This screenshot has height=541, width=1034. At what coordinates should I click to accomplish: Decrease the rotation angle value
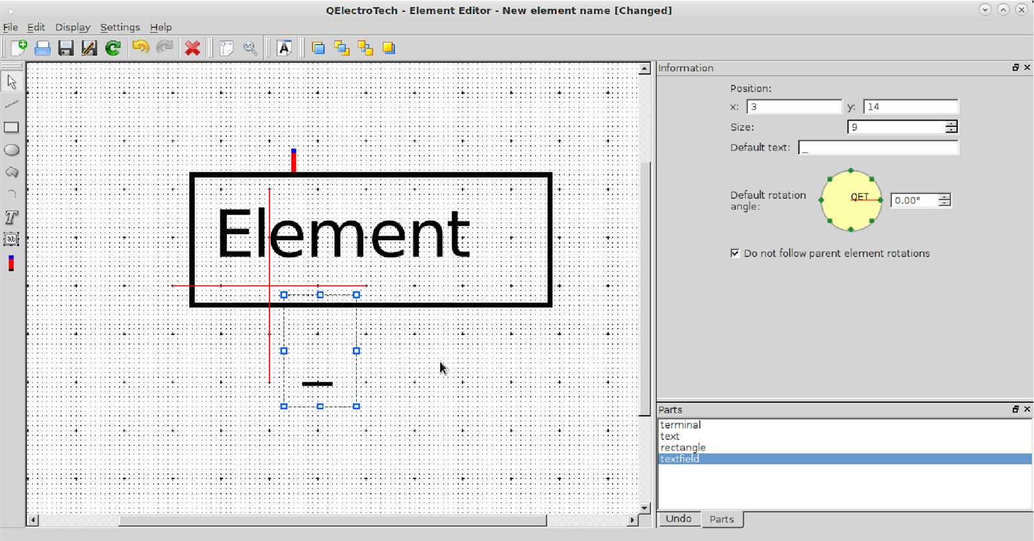click(945, 204)
